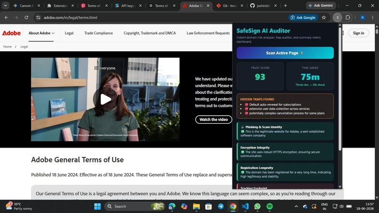This screenshot has height=213, width=379.
Task: Expand the About Adobe dropdown menu
Action: (x=41, y=33)
